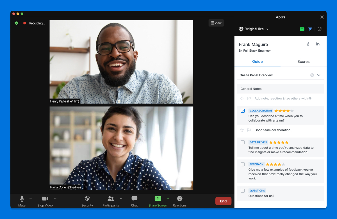Set Feedback rating to five stars
This screenshot has width=337, height=219.
coord(283,164)
